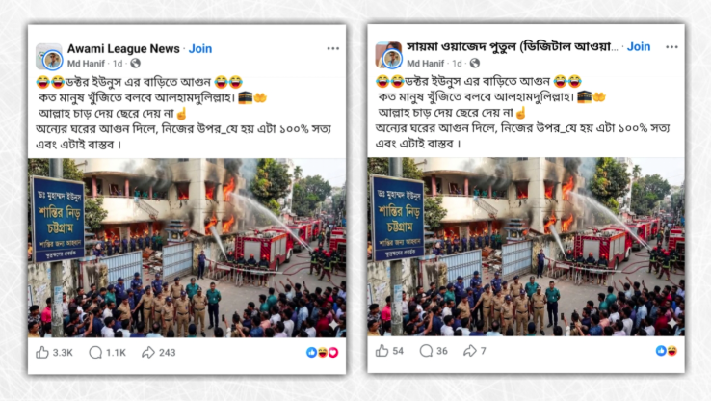The image size is (711, 401).
Task: Click profile avatar on Awami League News post
Action: point(49,56)
